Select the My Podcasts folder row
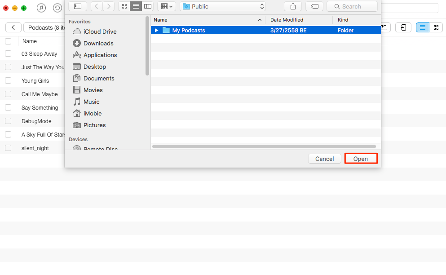 [x=265, y=30]
